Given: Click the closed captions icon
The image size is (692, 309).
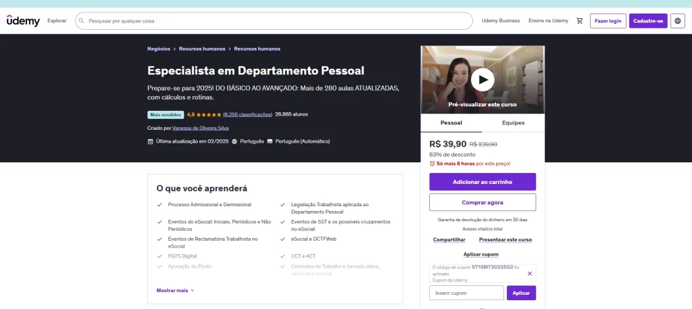Looking at the screenshot, I should [270, 142].
